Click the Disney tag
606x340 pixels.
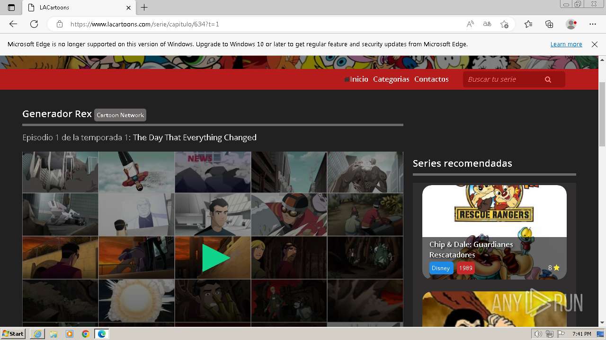point(441,268)
